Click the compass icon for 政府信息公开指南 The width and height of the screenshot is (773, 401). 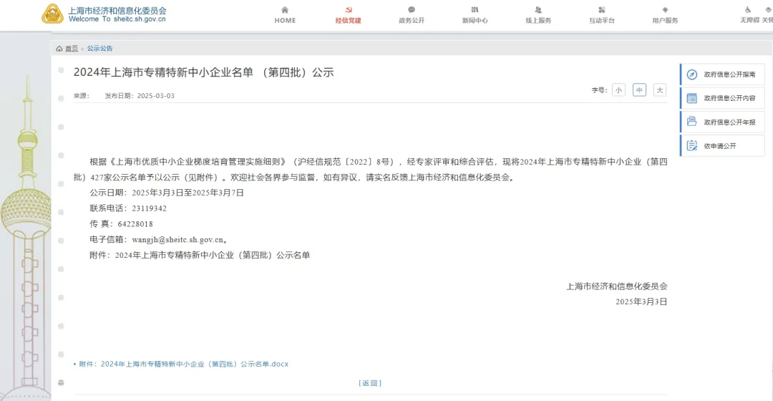(691, 74)
